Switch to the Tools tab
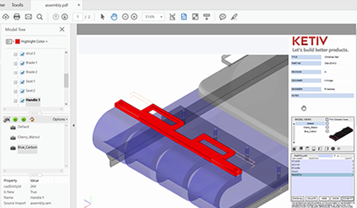Image resolution: width=357 pixels, height=208 pixels. pos(17,5)
